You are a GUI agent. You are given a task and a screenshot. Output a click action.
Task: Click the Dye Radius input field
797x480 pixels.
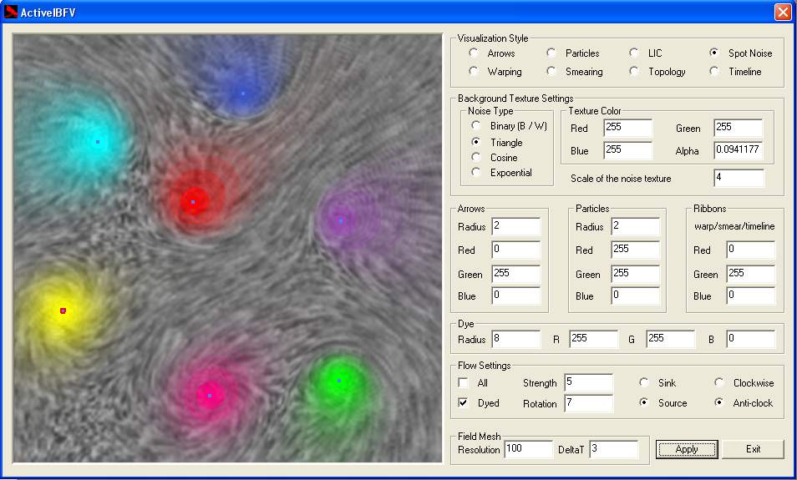[x=515, y=339]
